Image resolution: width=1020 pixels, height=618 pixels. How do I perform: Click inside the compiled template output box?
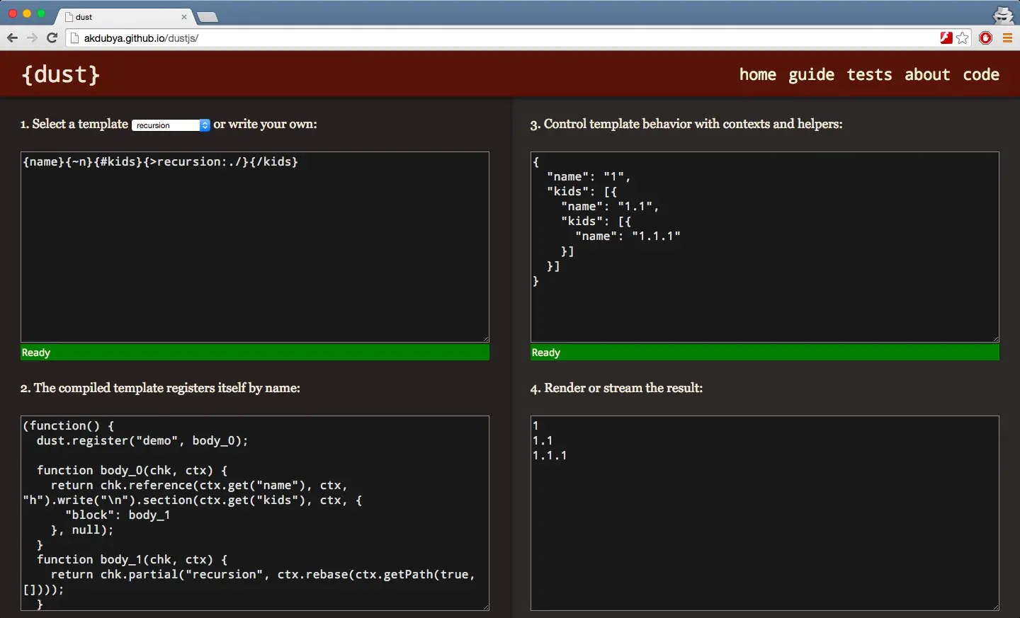(x=255, y=513)
